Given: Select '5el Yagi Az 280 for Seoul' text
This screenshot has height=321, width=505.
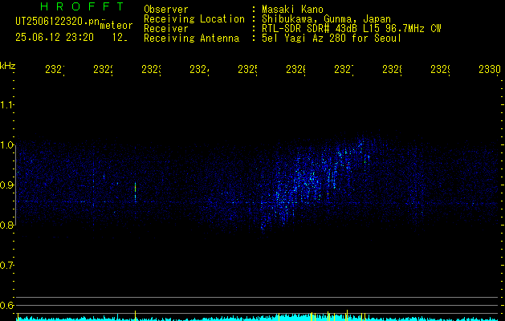Looking at the screenshot, I should pyautogui.click(x=332, y=39).
